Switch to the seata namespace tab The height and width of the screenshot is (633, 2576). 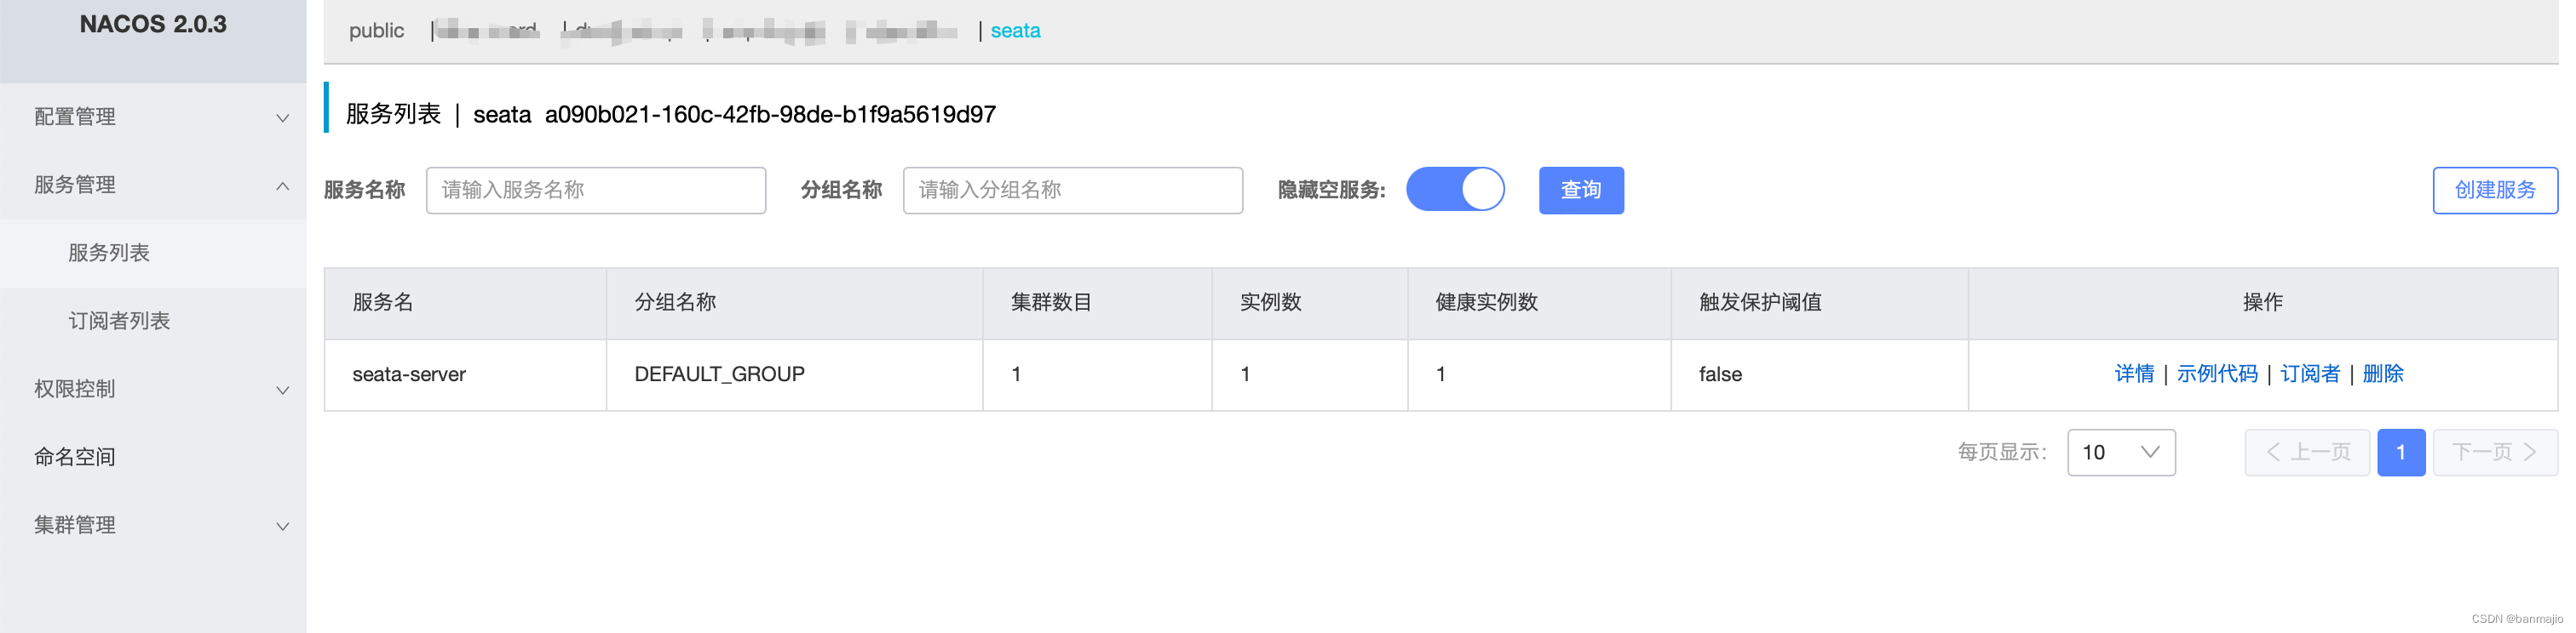pos(1015,31)
